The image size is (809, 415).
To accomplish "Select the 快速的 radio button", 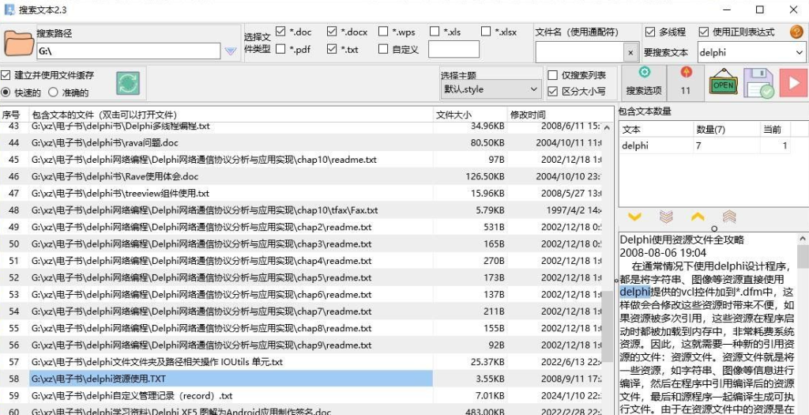I will [x=6, y=92].
